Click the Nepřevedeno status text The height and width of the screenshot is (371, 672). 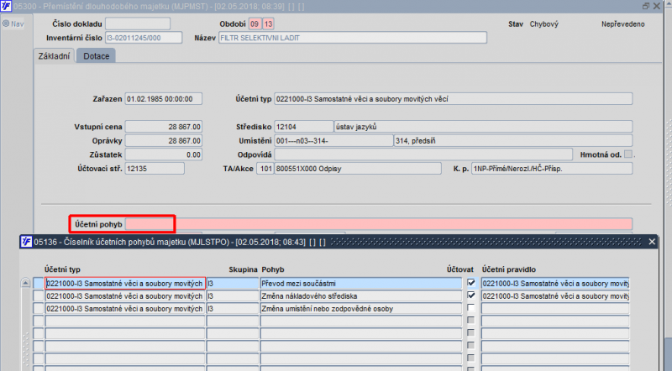(x=622, y=24)
